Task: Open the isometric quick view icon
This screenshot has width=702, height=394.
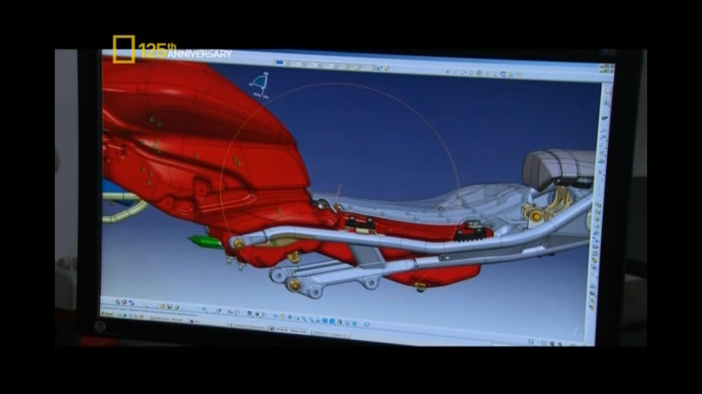Action: (332, 321)
